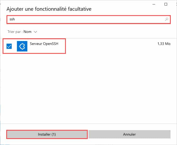Maximize the optional feature dialog window

coord(166,4)
